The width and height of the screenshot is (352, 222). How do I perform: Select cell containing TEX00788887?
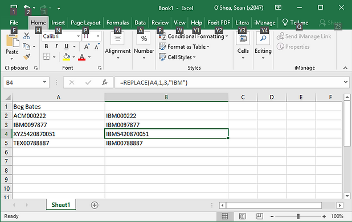point(58,143)
